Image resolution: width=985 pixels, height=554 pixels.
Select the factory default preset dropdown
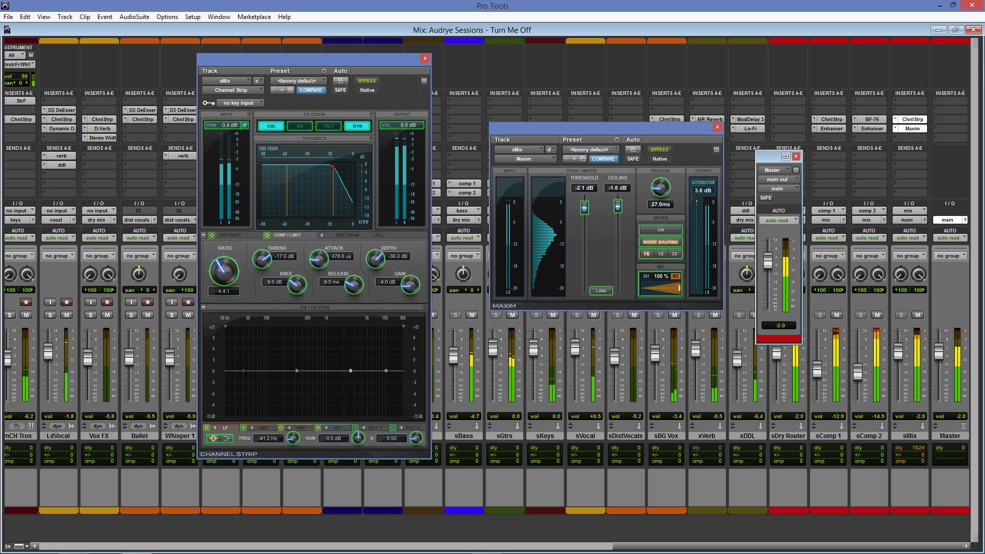pyautogui.click(x=298, y=81)
